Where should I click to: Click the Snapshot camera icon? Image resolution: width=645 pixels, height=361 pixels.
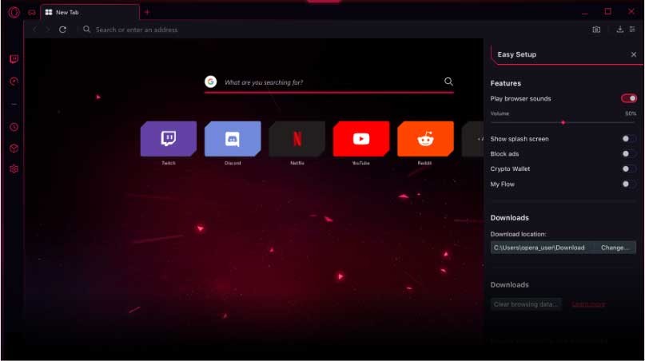click(596, 30)
